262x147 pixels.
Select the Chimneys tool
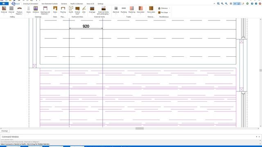click(x=163, y=8)
